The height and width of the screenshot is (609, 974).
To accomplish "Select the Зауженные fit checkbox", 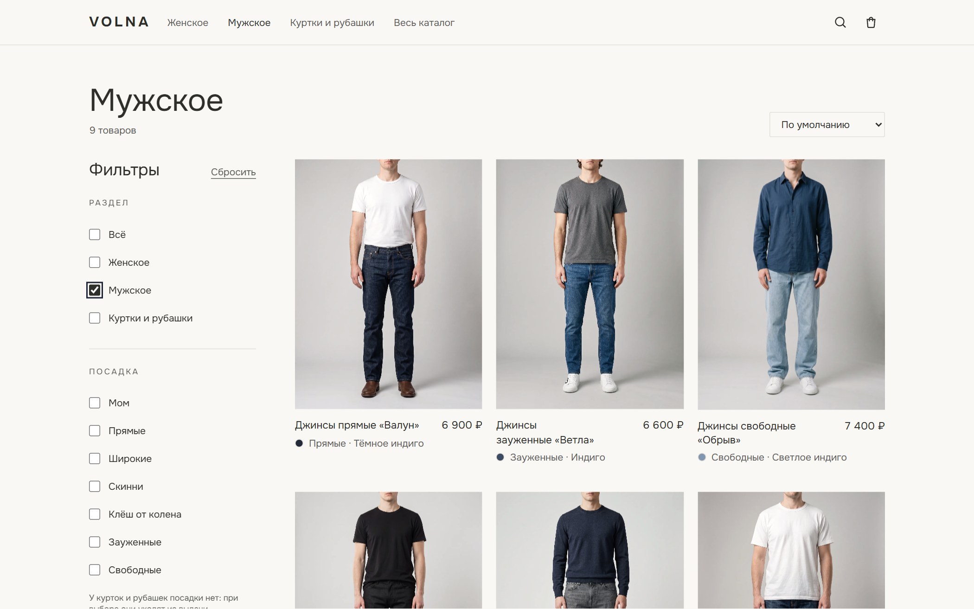I will click(95, 542).
